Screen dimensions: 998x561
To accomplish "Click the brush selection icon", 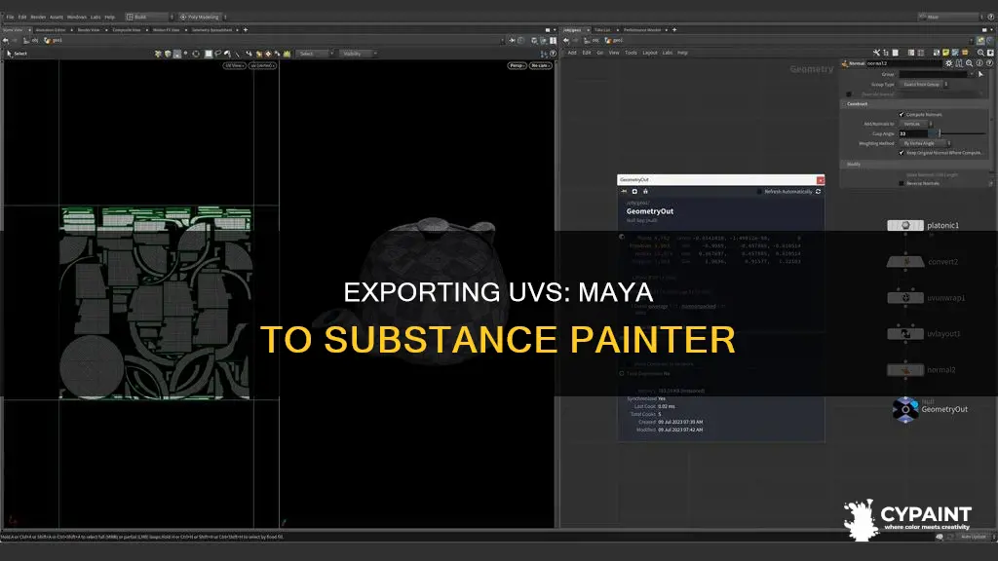I will (x=227, y=55).
